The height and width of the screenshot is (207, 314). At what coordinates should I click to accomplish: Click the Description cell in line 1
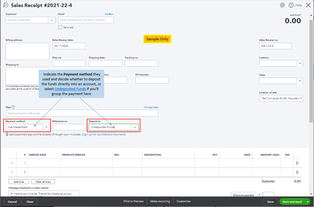pyautogui.click(x=168, y=163)
